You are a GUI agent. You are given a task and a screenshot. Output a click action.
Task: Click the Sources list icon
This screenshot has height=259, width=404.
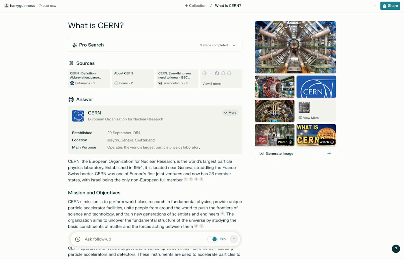(x=71, y=63)
